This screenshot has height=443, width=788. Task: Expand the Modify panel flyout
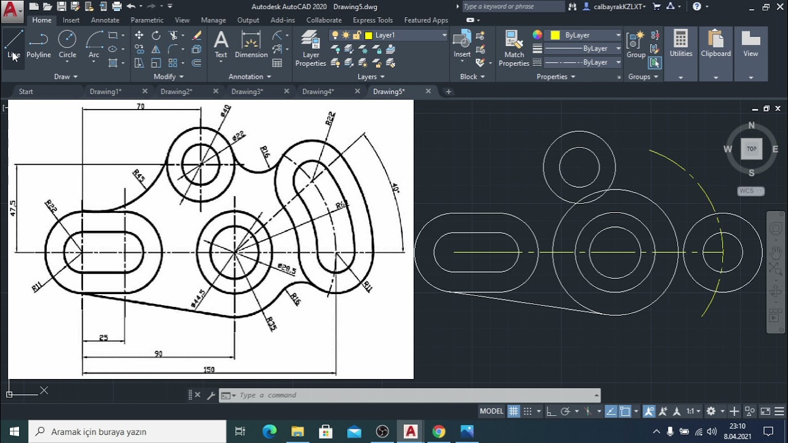tap(169, 77)
